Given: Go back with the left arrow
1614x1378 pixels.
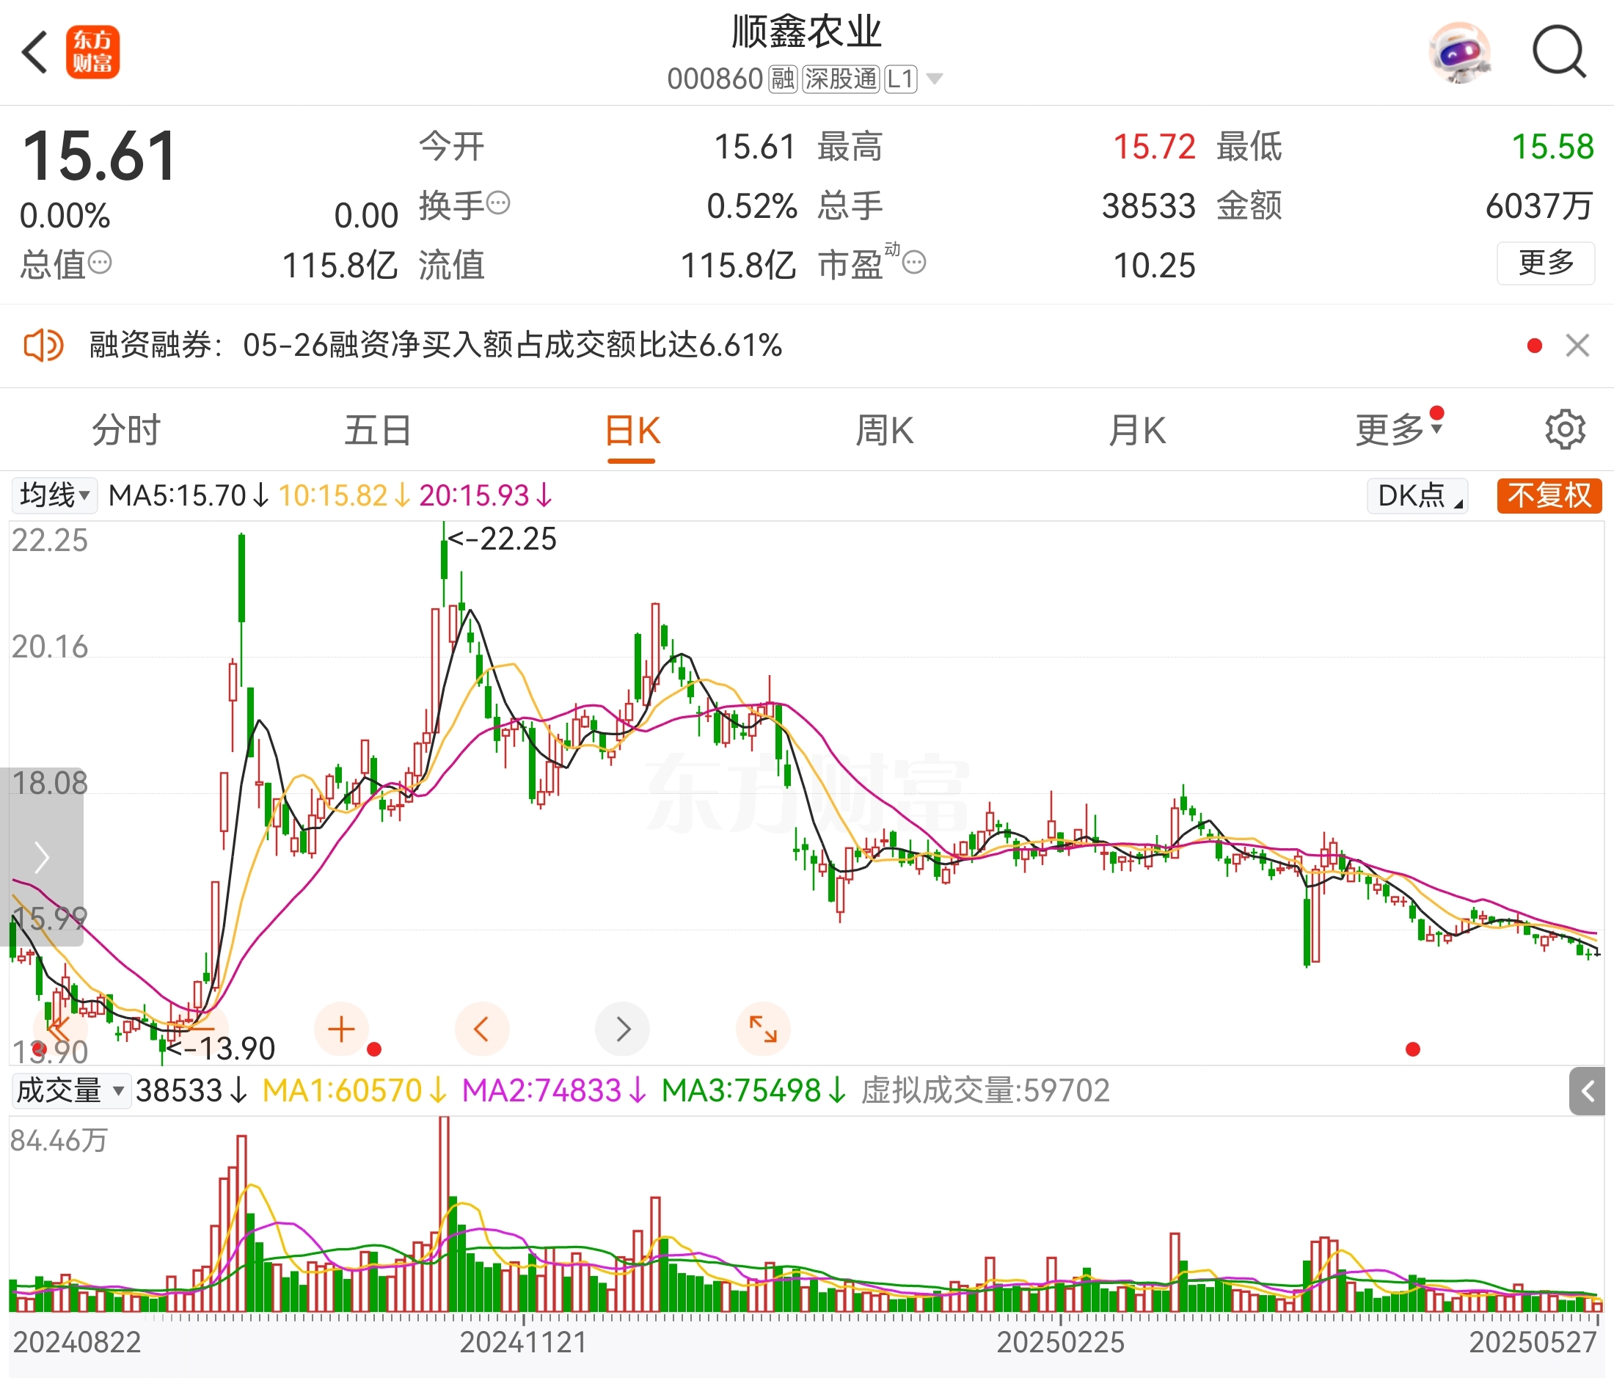Looking at the screenshot, I should [x=35, y=53].
